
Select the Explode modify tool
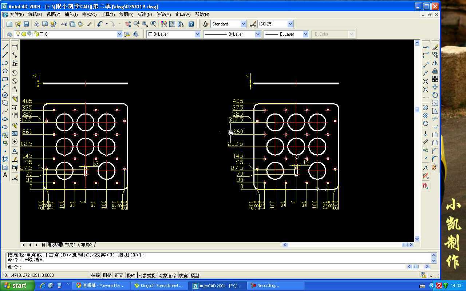coord(435,167)
